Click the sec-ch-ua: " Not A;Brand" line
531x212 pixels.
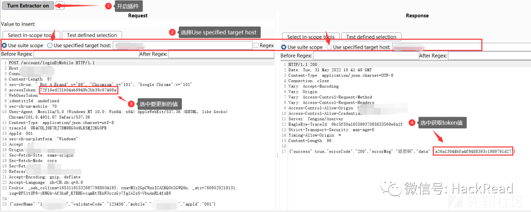pyautogui.click(x=101, y=85)
